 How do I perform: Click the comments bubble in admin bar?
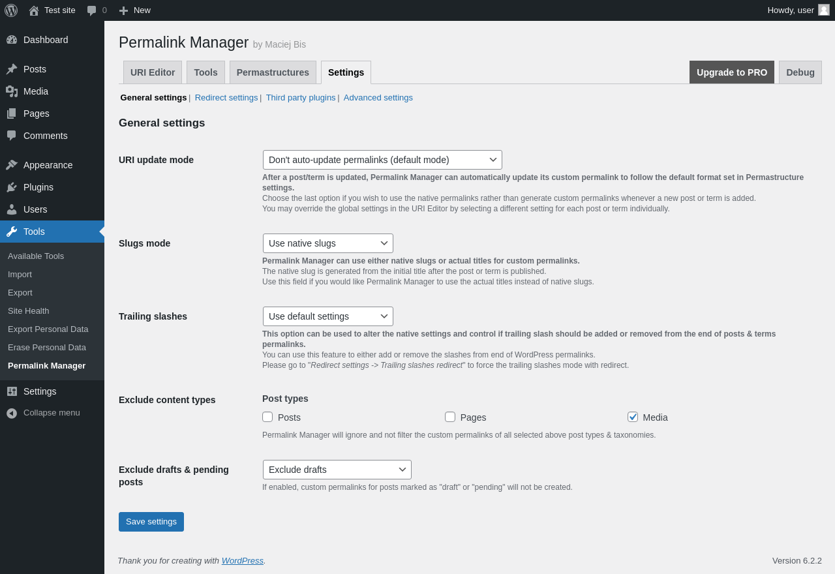click(92, 10)
